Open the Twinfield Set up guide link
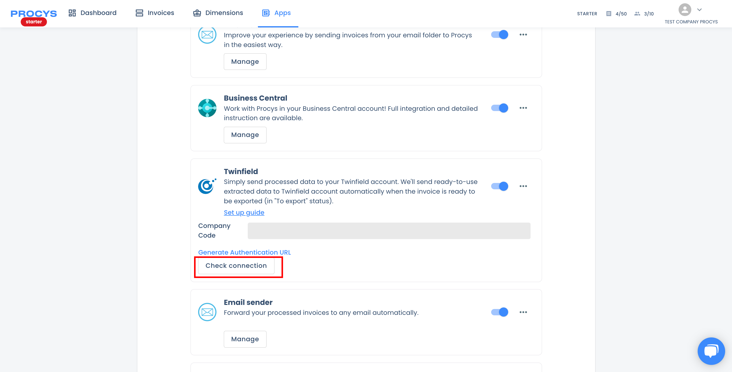Image resolution: width=732 pixels, height=372 pixels. click(244, 212)
